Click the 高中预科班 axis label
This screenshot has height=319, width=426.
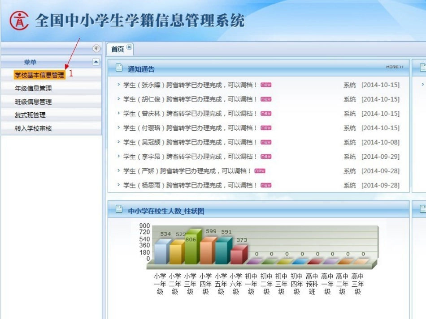point(312,284)
